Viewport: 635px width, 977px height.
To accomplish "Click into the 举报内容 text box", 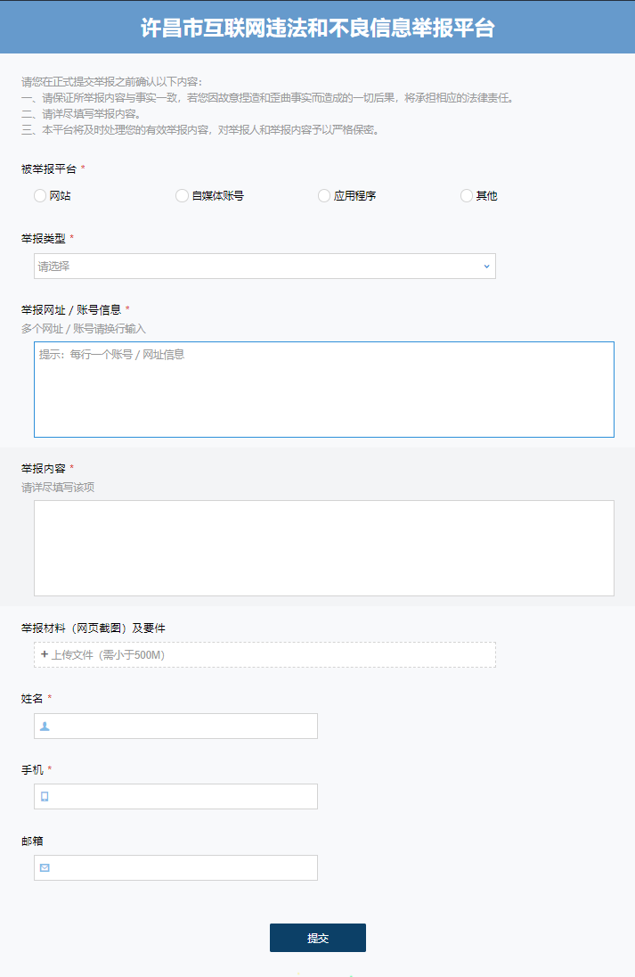I will (323, 547).
